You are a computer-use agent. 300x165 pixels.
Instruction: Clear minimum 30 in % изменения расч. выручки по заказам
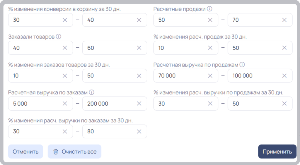pos(65,131)
